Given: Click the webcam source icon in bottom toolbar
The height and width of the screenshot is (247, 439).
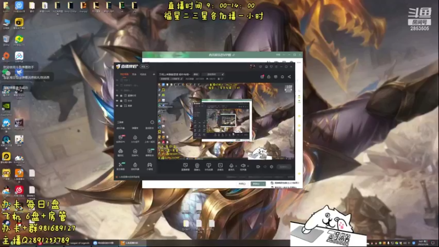Looking at the screenshot, I should point(197,166).
